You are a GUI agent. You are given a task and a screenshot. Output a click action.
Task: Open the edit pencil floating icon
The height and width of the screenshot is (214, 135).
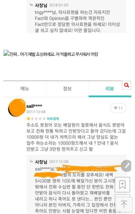pyautogui.click(x=126, y=166)
